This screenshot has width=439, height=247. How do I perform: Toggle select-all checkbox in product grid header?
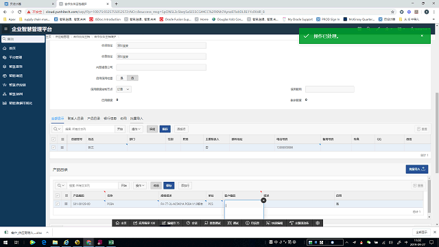58,196
